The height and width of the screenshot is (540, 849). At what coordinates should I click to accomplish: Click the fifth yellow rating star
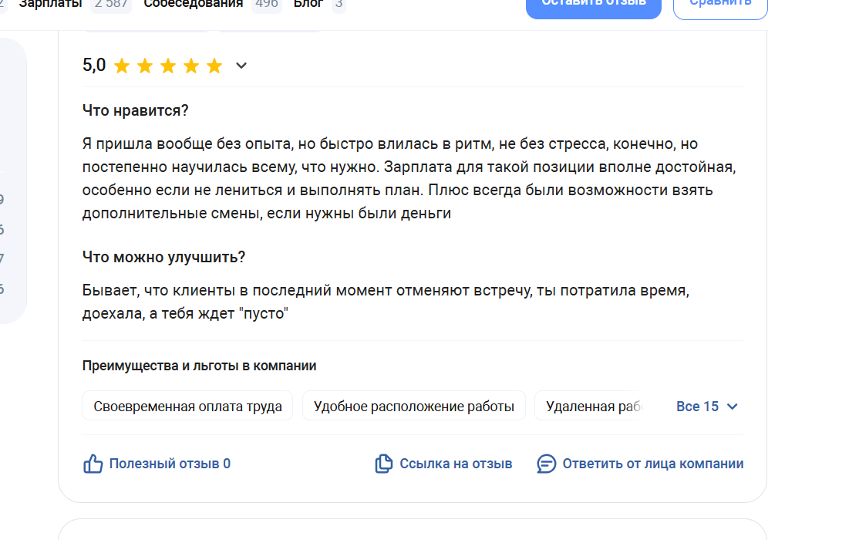click(x=214, y=66)
